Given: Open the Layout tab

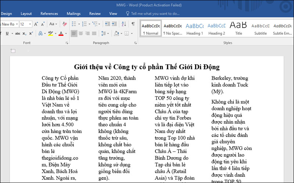Looking at the screenshot, I should click(26, 14).
